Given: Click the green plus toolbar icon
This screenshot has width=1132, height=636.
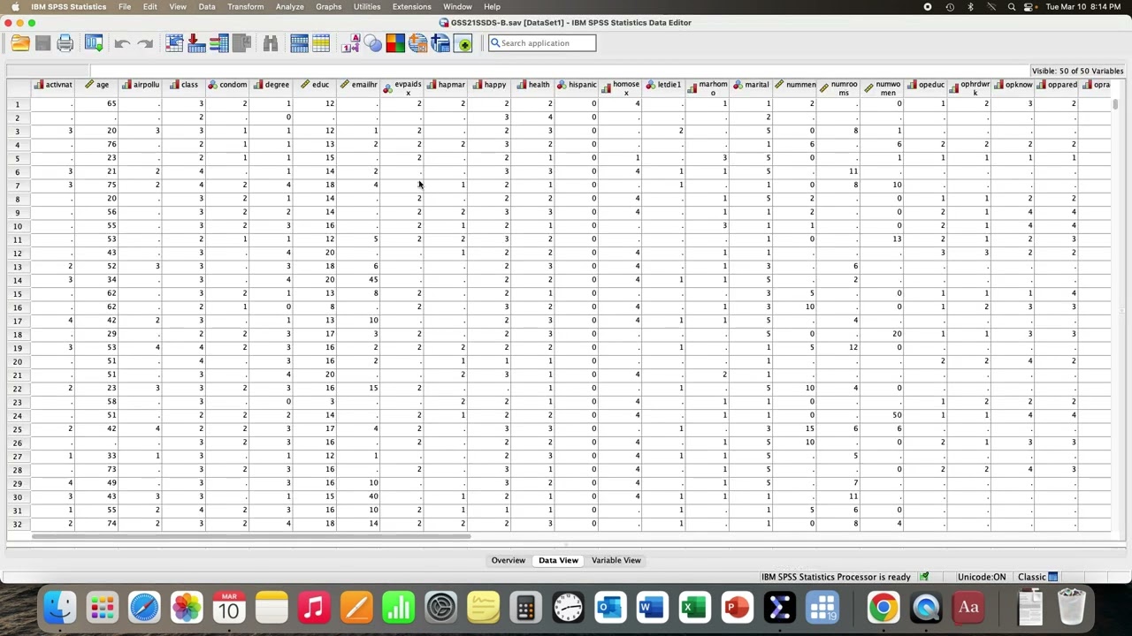Looking at the screenshot, I should click(463, 43).
